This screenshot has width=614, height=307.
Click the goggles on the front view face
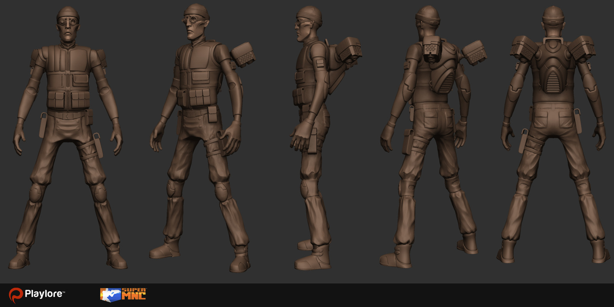tap(68, 22)
